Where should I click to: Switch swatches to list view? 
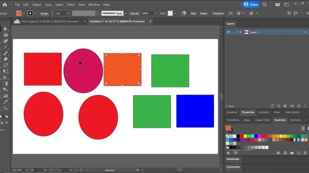pyautogui.click(x=303, y=128)
